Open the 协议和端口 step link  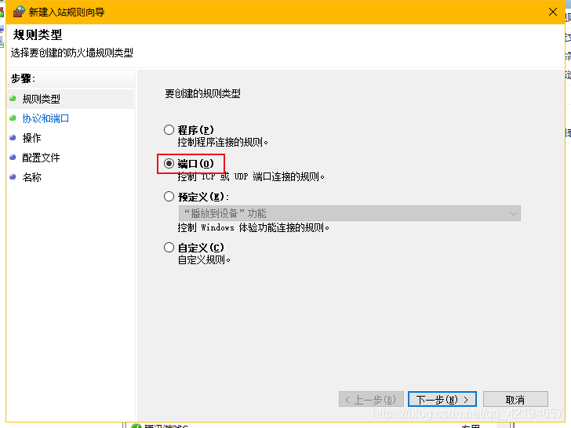pyautogui.click(x=45, y=118)
